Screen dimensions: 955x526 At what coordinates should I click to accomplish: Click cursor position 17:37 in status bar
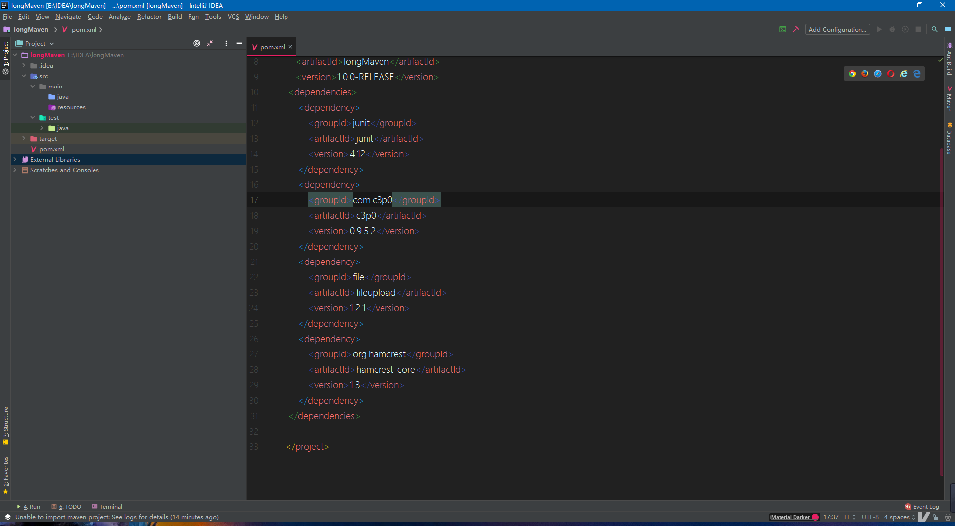831,517
